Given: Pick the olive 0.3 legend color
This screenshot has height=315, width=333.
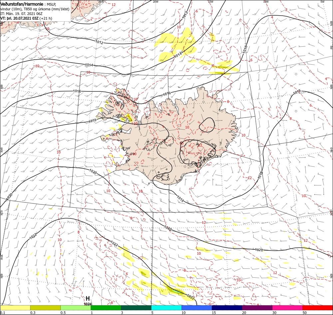Looking at the screenshot, I should coord(45,308).
